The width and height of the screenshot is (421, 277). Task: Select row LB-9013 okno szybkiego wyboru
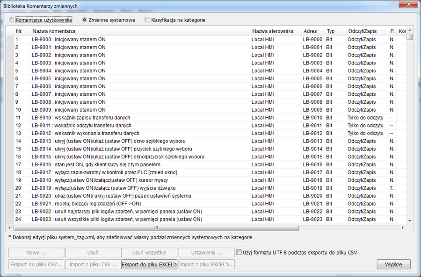coord(206,141)
